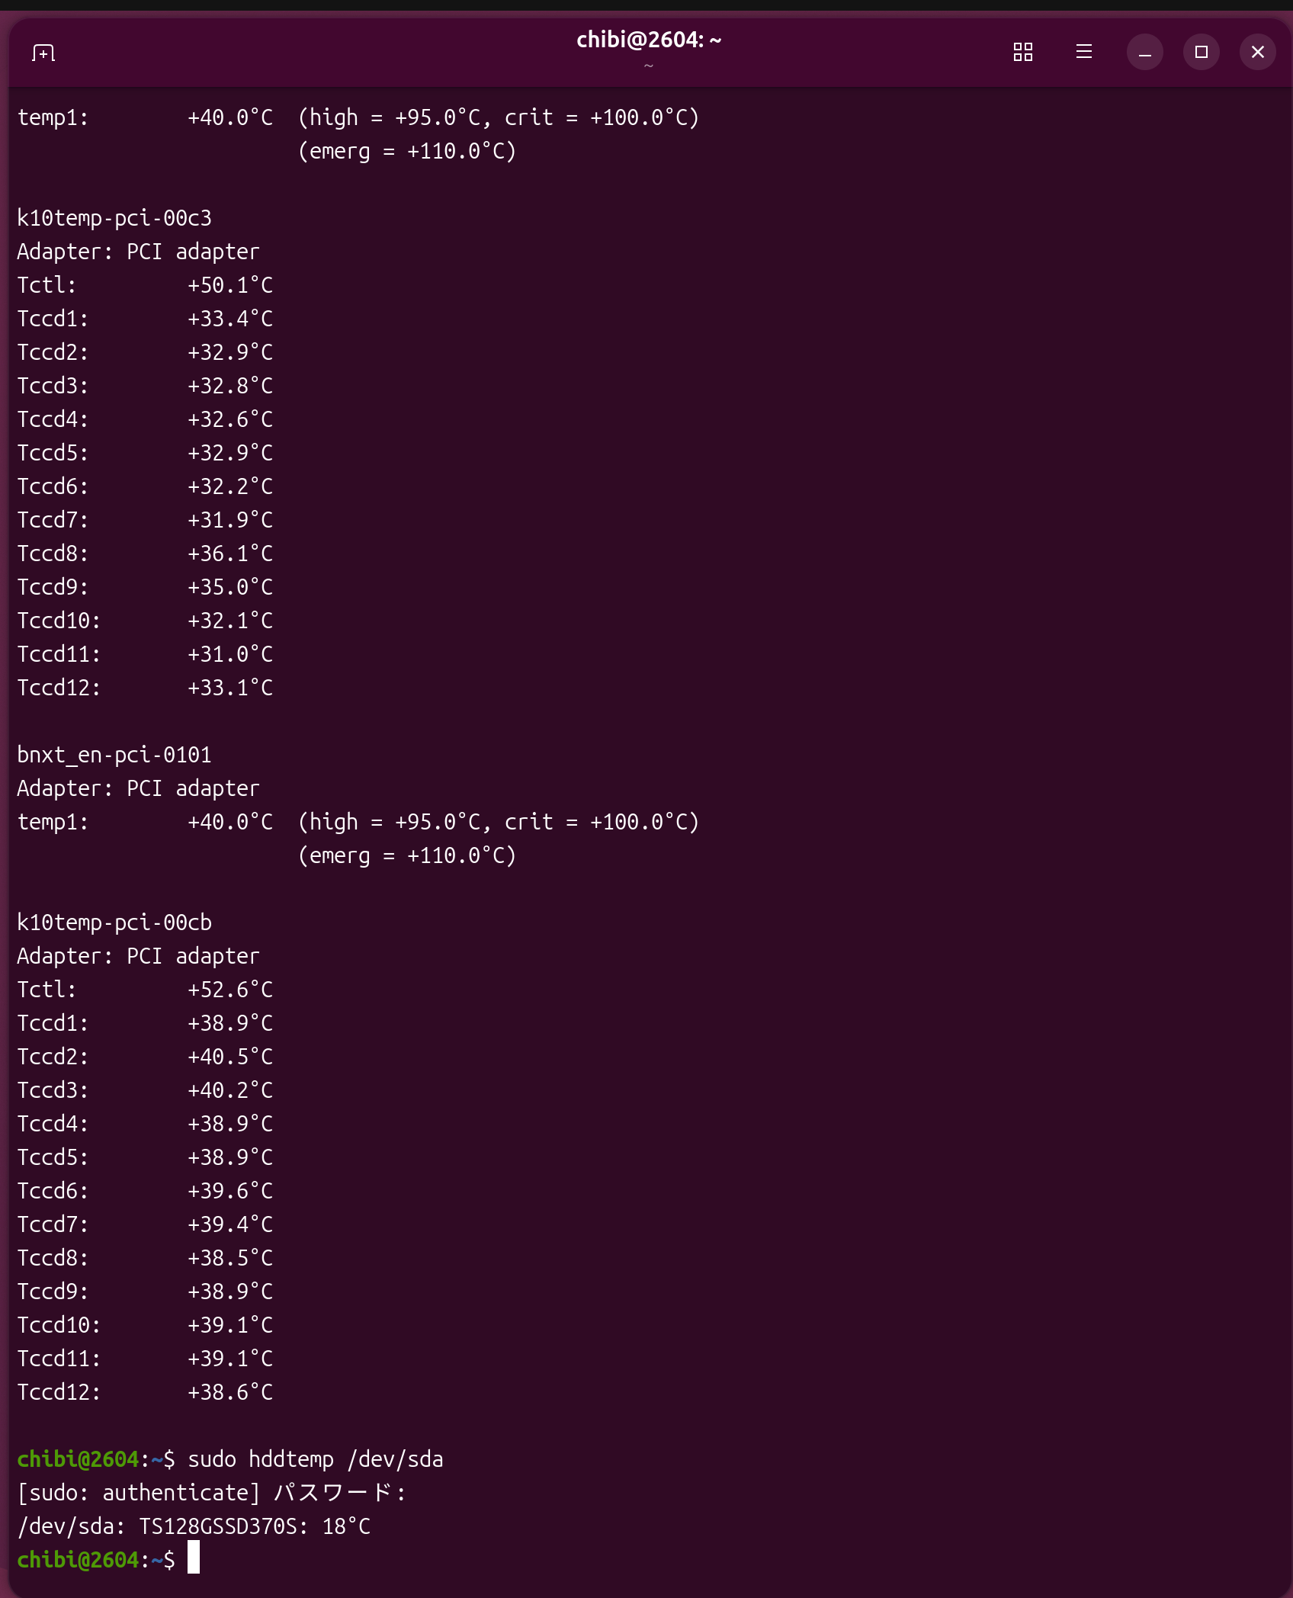The width and height of the screenshot is (1293, 1598).
Task: Open the terminal hamburger main menu
Action: 1083,52
